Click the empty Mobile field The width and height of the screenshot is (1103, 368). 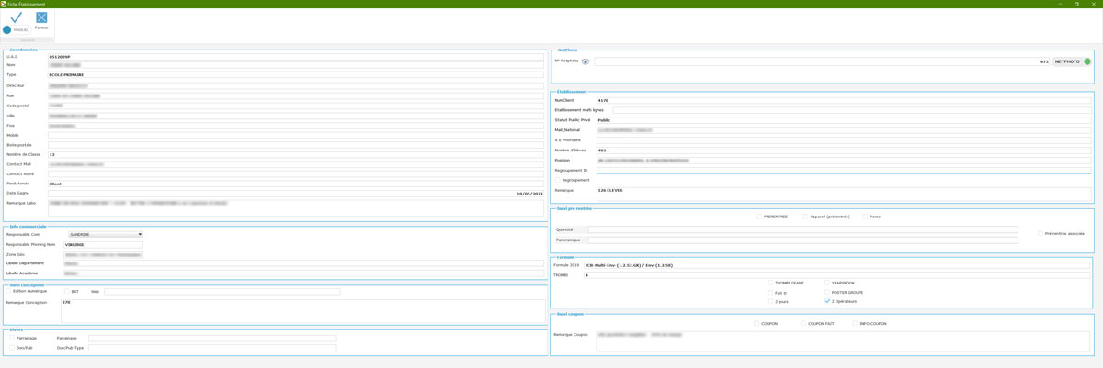295,135
